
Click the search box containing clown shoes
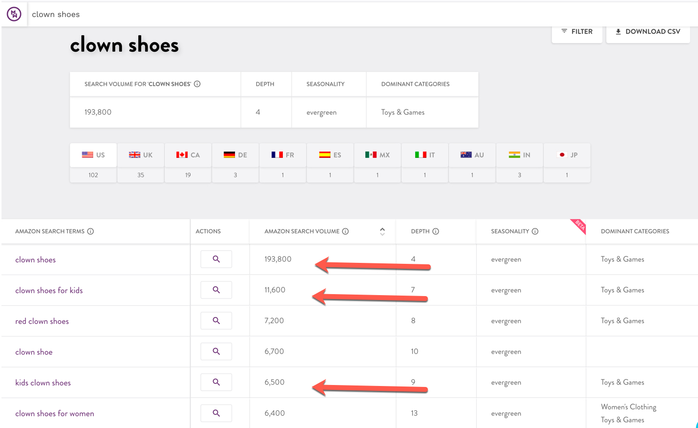[195, 14]
